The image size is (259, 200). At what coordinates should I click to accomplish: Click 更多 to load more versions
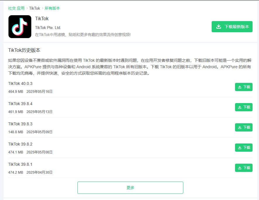130,188
